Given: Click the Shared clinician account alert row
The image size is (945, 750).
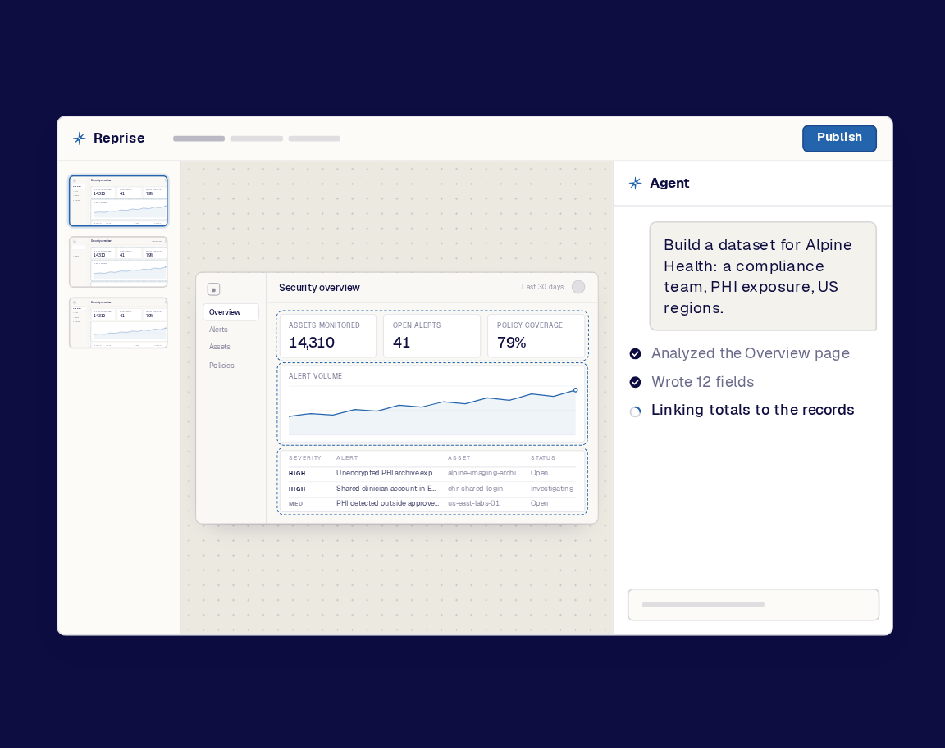Looking at the screenshot, I should coord(432,489).
